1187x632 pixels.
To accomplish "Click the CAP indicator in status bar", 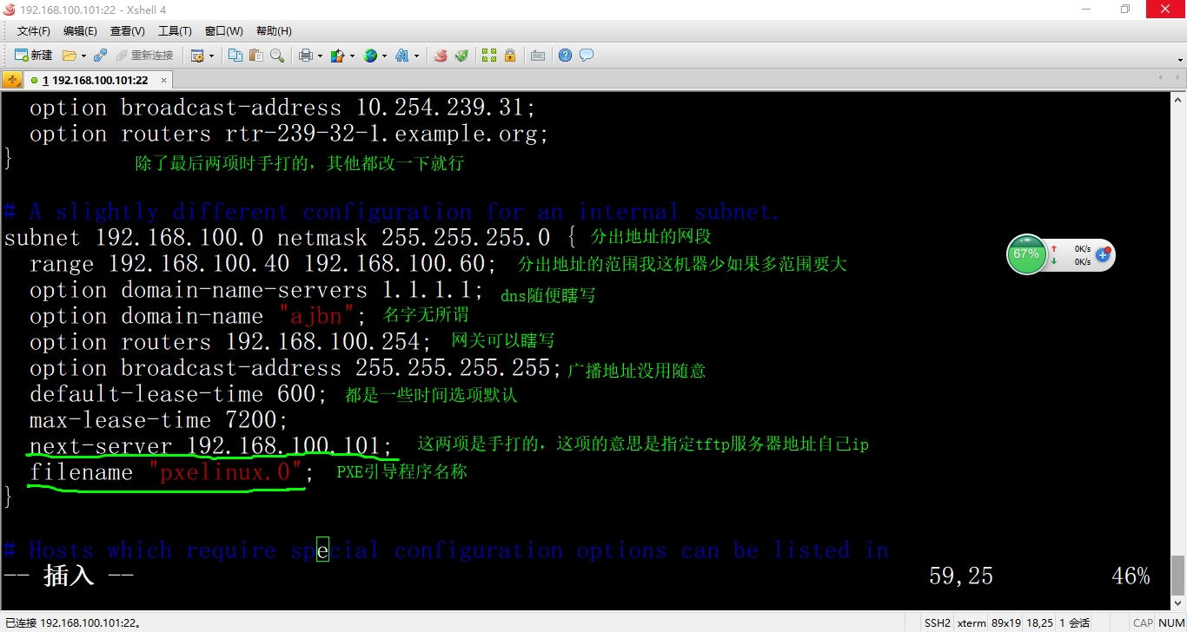I will 1143,622.
